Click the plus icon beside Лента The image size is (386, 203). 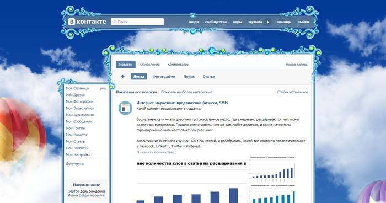coord(122,77)
